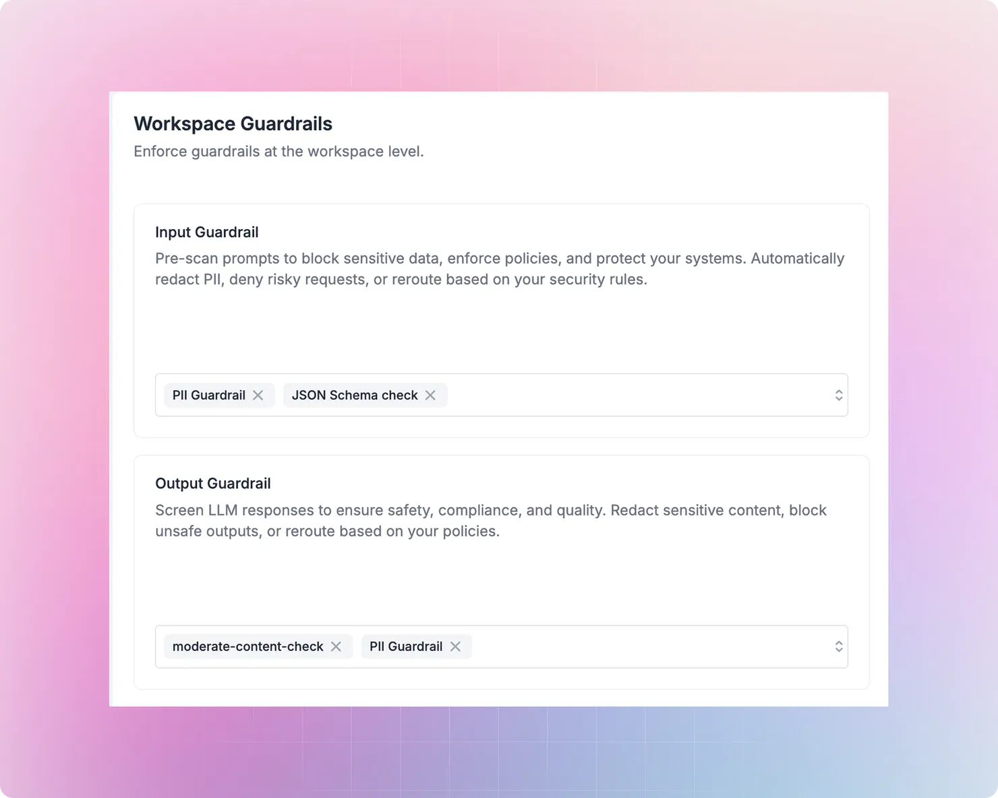Click the Workspace Guardrails heading

point(233,124)
